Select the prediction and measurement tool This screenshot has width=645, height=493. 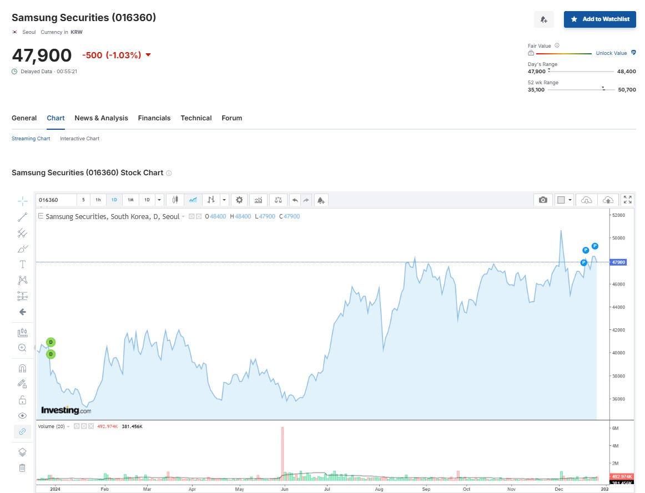coord(23,296)
